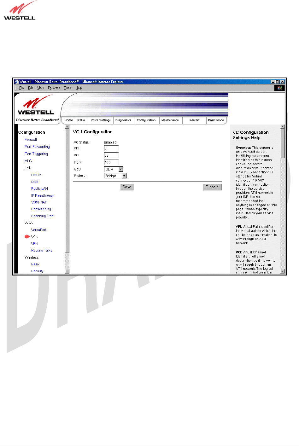Screen dimensions: 299x446
Task: Open the VersaPort link under WAN
Action: coord(38,230)
